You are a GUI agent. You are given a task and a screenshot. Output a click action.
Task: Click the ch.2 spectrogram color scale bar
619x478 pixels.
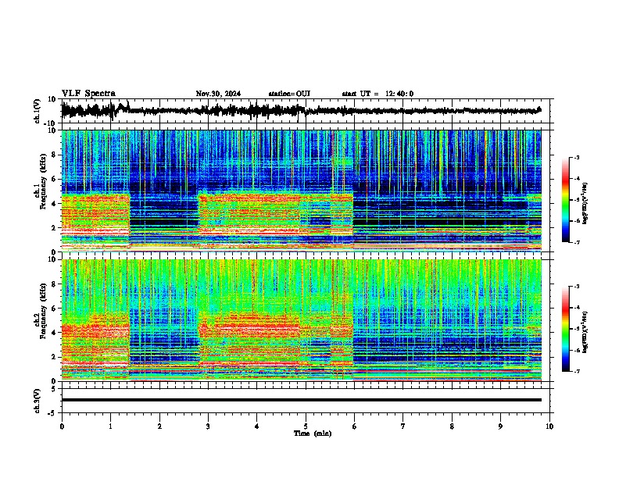(x=565, y=329)
